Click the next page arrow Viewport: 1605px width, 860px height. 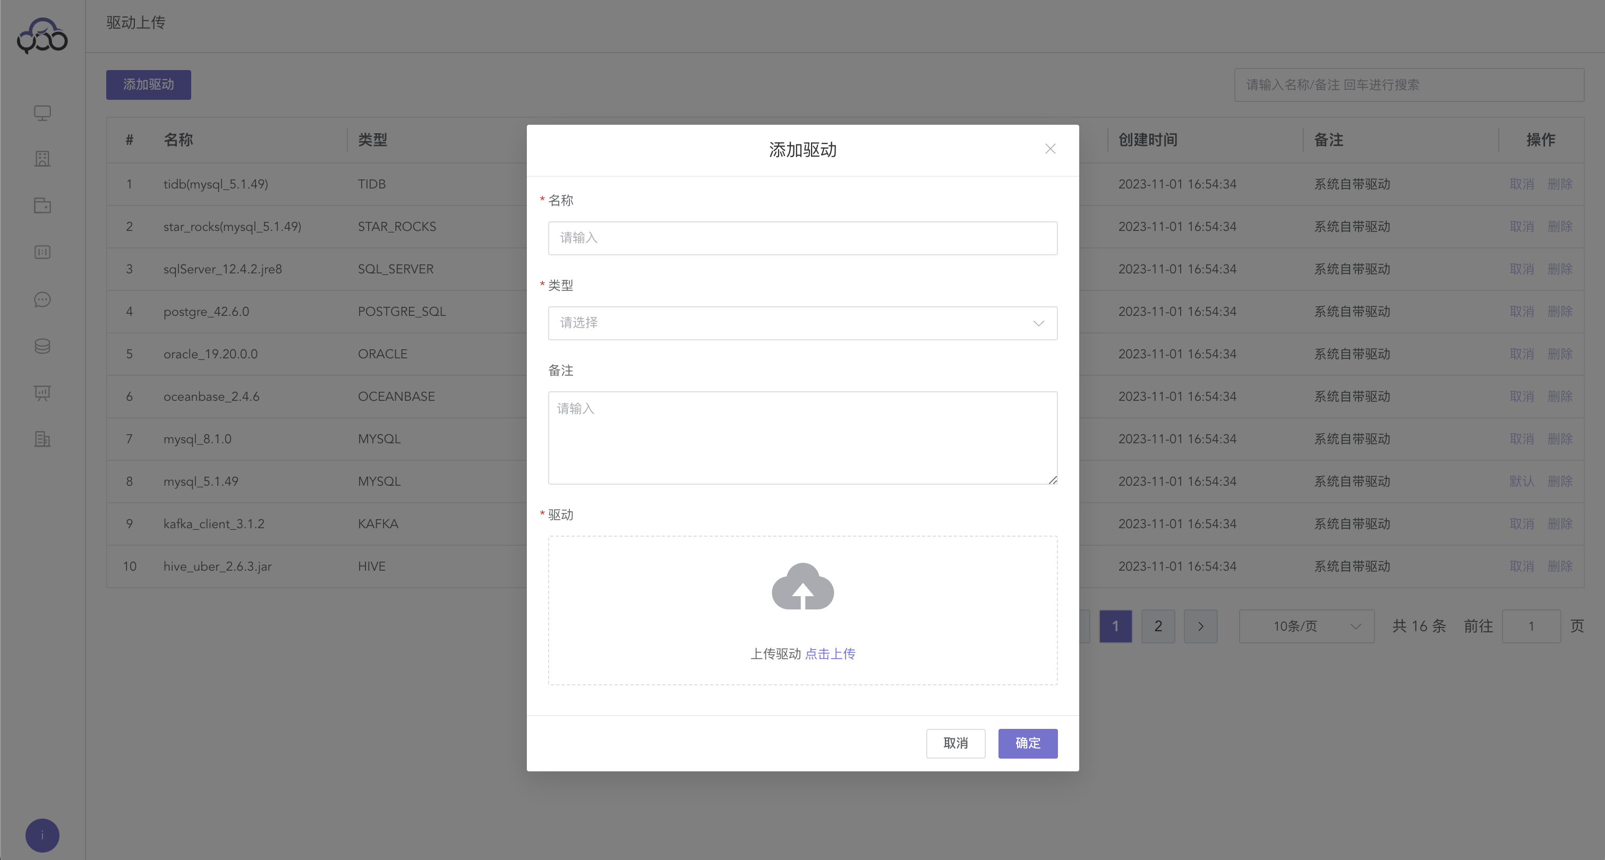[x=1201, y=626]
